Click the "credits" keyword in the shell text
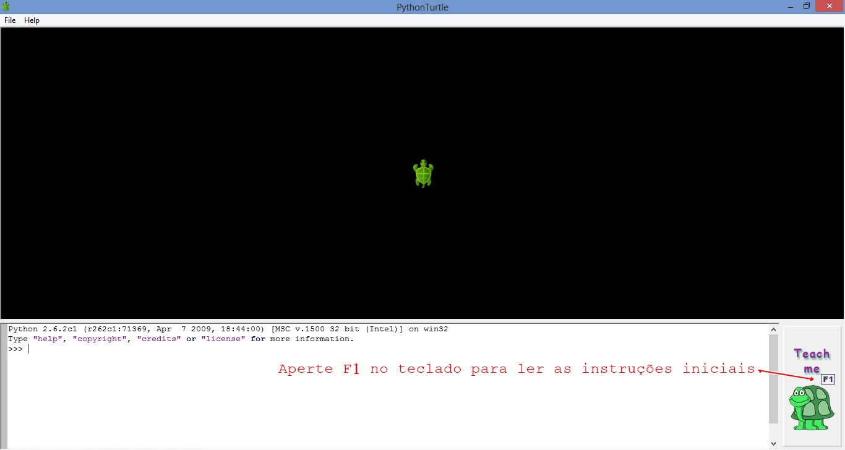 tap(159, 339)
